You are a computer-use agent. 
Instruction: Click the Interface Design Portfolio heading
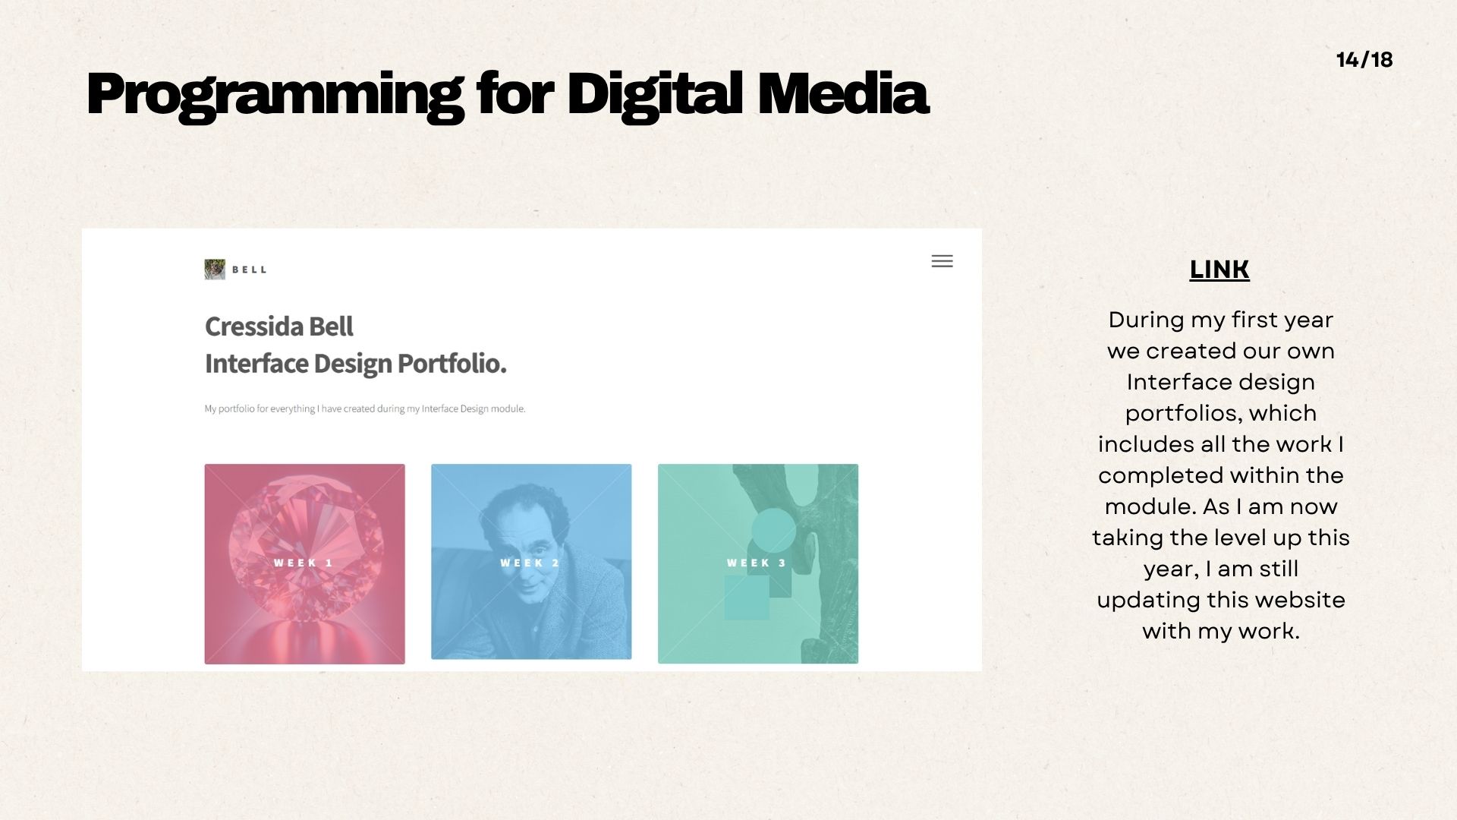coord(355,364)
